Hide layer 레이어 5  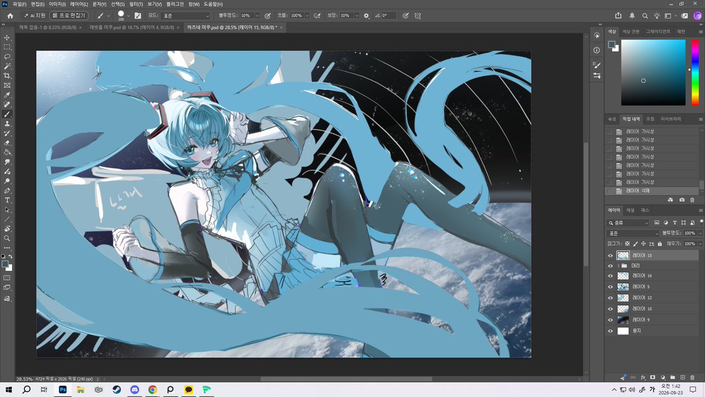pyautogui.click(x=610, y=287)
